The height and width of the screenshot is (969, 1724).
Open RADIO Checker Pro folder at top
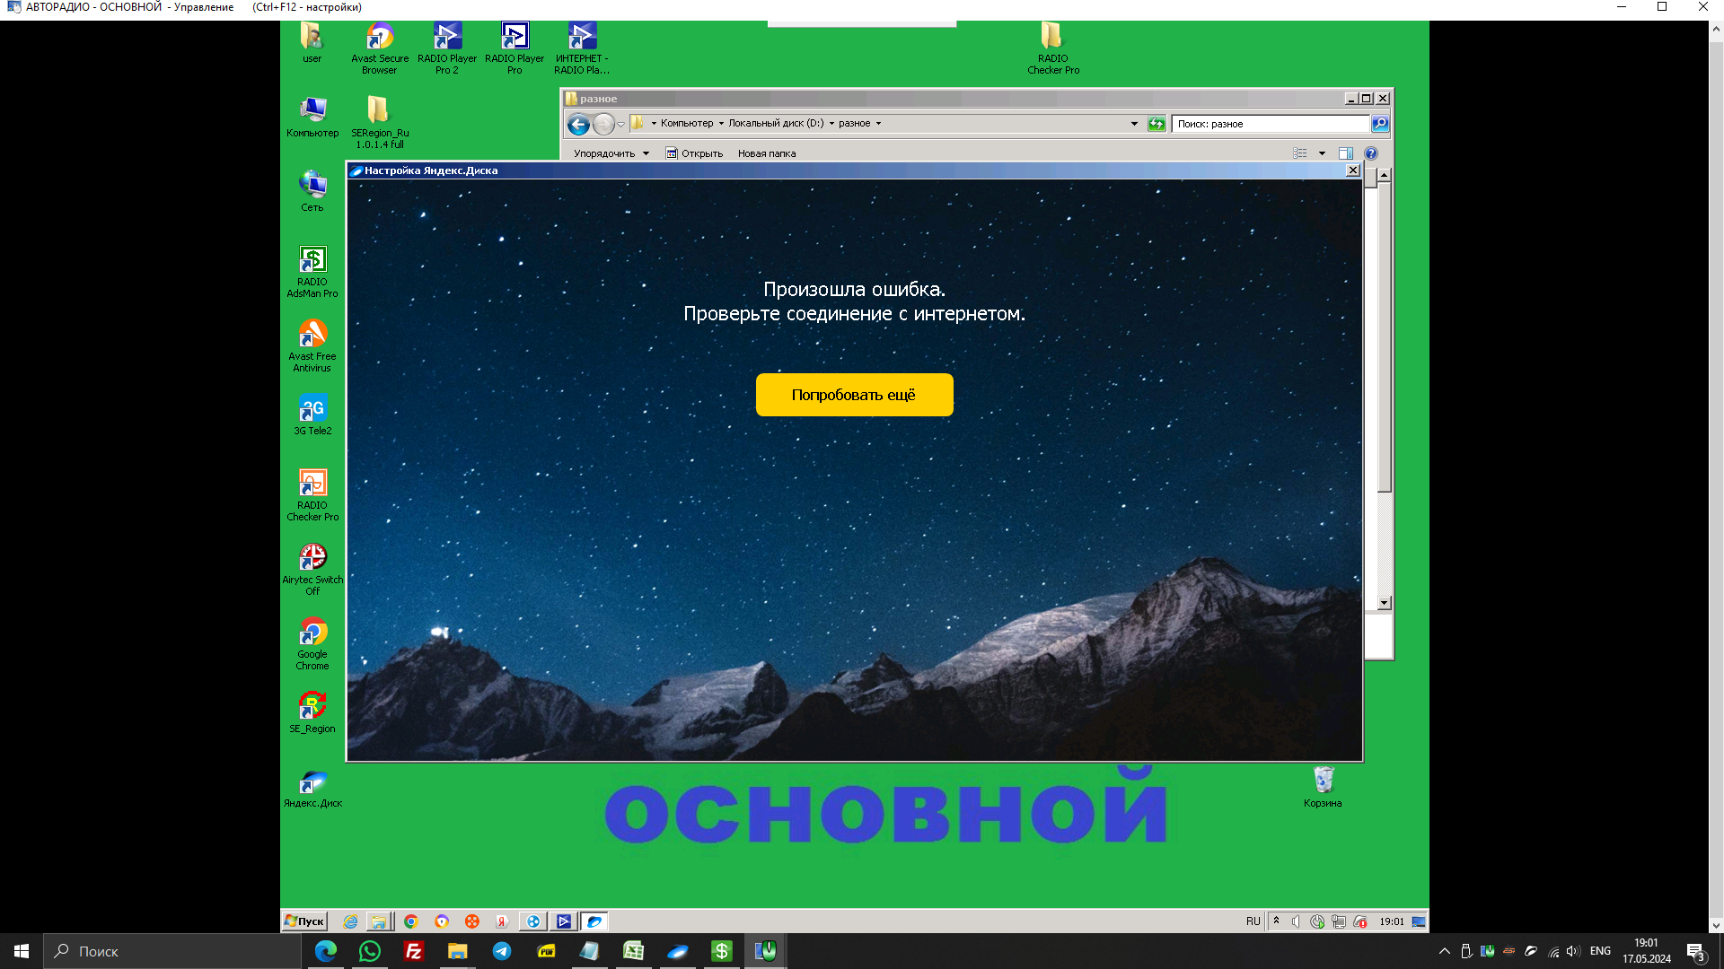(1053, 48)
